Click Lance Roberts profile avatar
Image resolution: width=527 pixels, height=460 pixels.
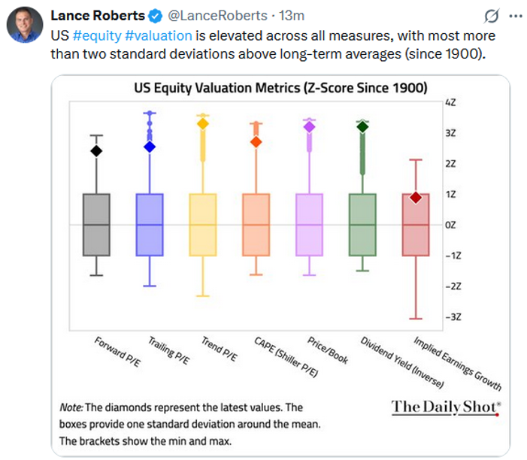pyautogui.click(x=24, y=26)
